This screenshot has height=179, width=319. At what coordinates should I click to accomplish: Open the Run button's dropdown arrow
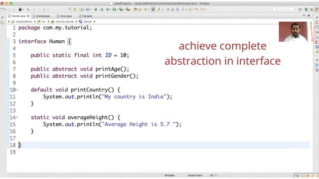point(117,9)
